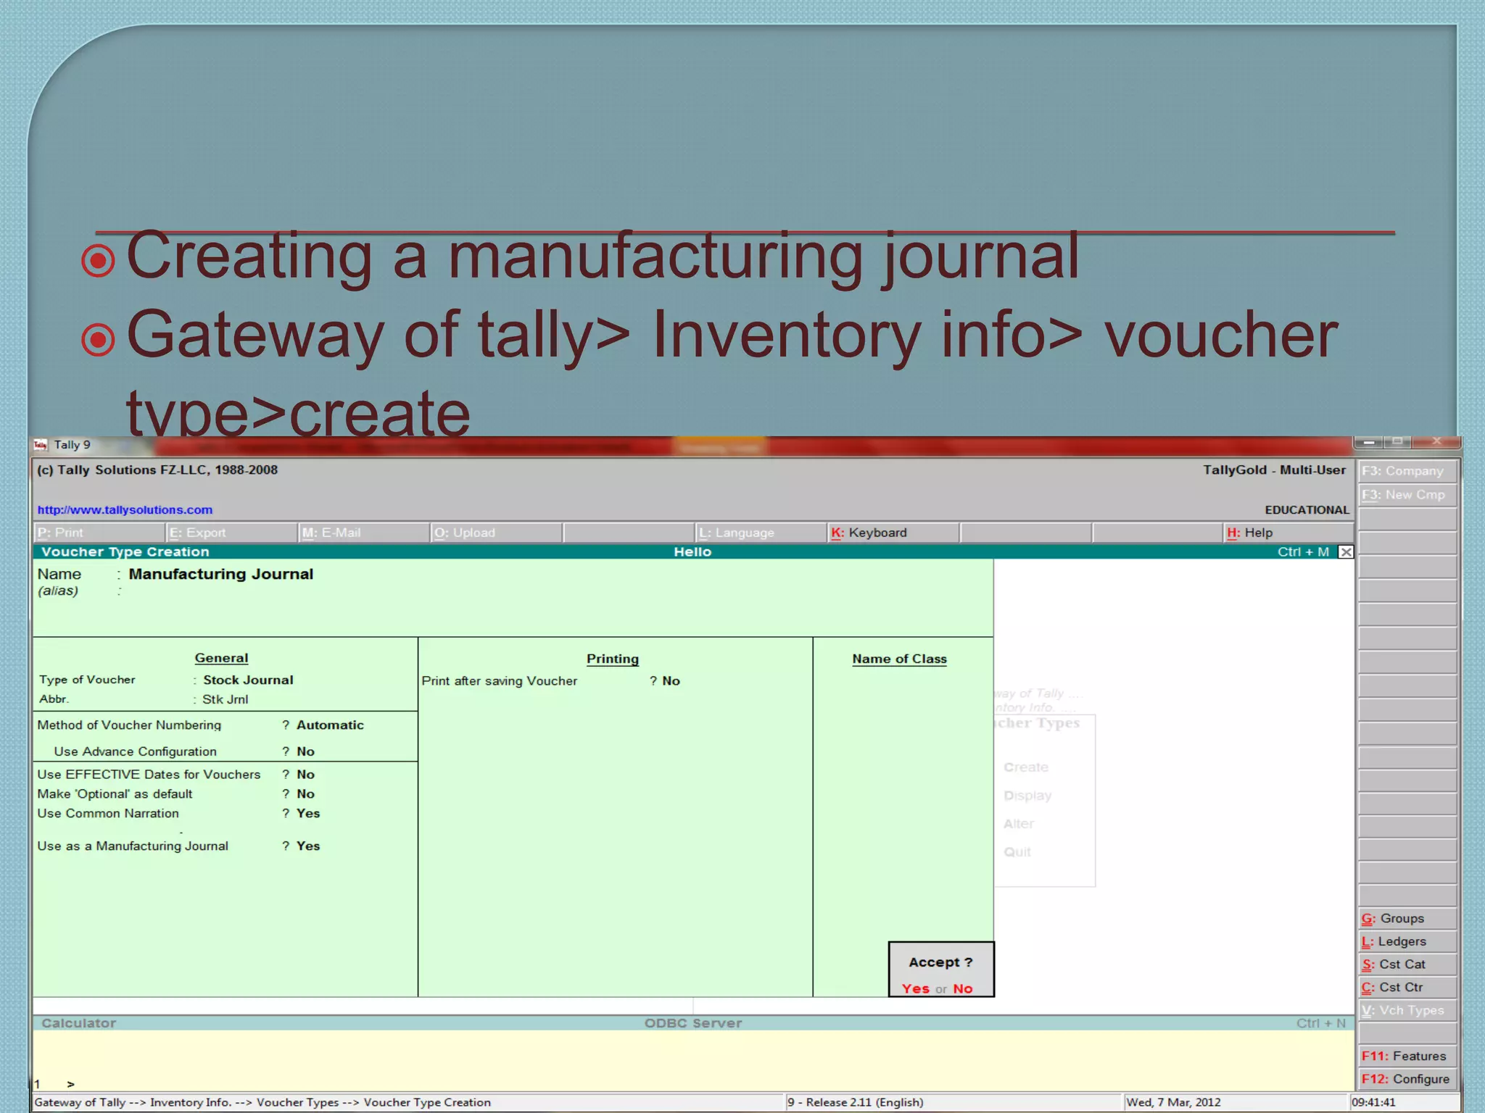Select Quit in the faded Voucher Types menu
This screenshot has width=1485, height=1113.
pos(1017,852)
